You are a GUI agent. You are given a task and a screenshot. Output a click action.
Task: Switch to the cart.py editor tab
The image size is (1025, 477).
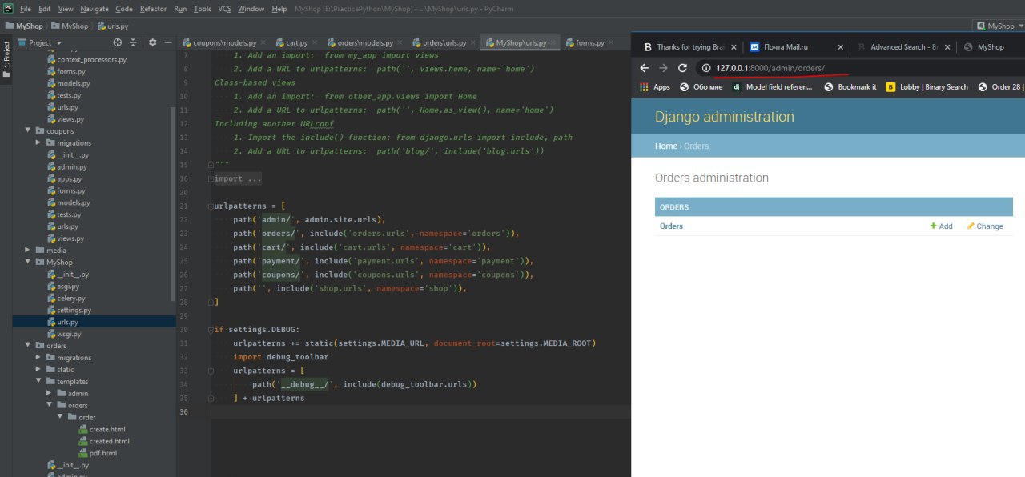coord(296,42)
